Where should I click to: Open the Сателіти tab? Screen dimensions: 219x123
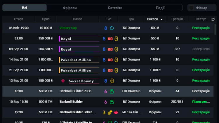click(115, 8)
